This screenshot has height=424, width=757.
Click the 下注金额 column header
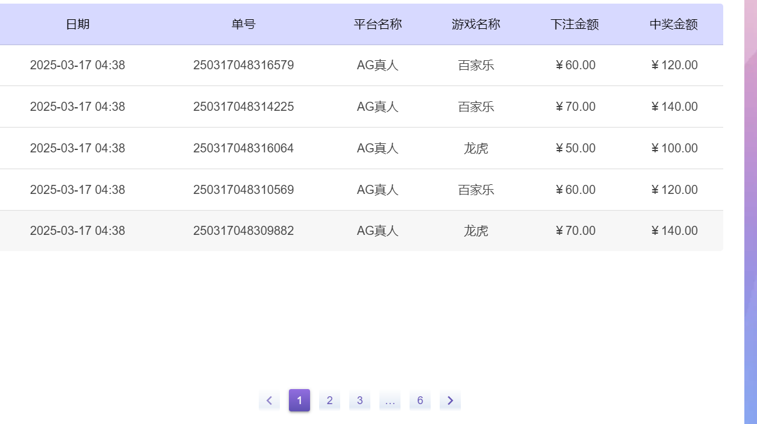pyautogui.click(x=574, y=24)
